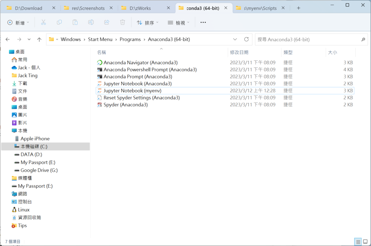Screen dimensions: 371x246
Task: Refresh the current folder view
Action: click(x=246, y=39)
